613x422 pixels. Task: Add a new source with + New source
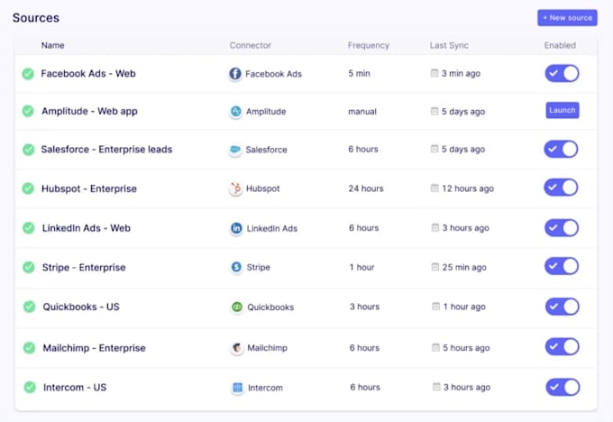[567, 18]
